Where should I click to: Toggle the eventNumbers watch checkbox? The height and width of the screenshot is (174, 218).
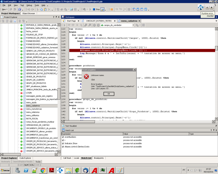coord(63,137)
